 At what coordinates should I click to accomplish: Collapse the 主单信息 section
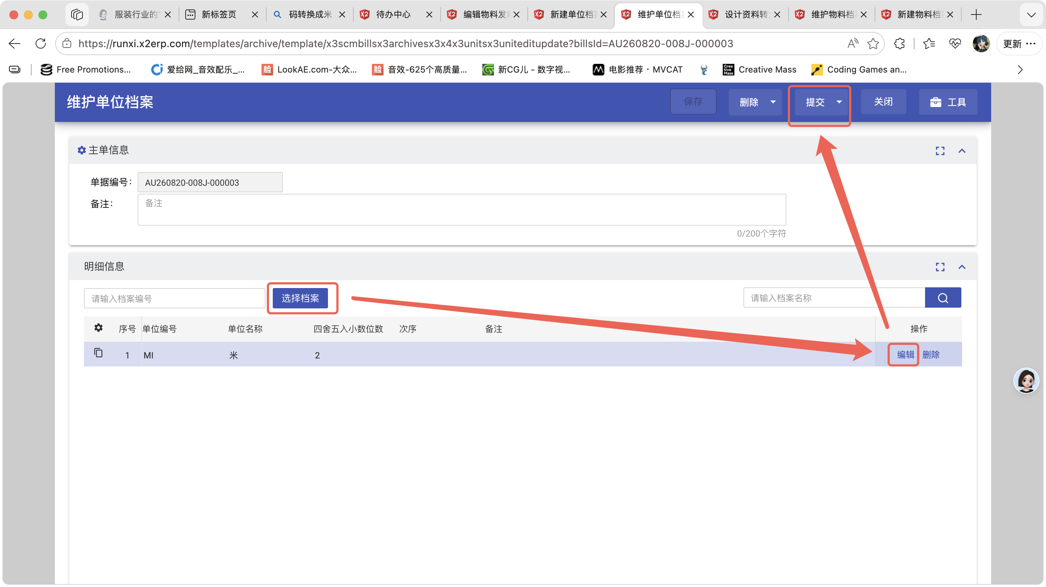point(962,151)
